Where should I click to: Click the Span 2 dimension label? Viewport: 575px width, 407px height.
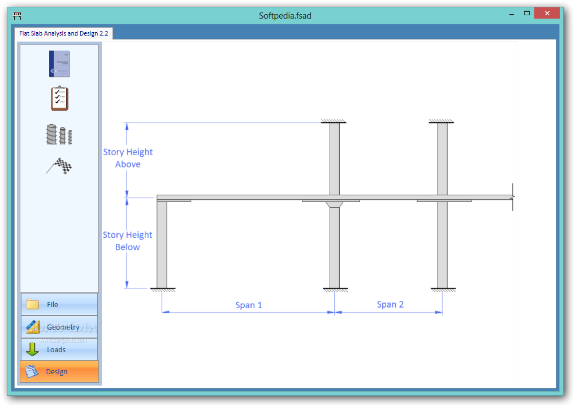(x=390, y=304)
